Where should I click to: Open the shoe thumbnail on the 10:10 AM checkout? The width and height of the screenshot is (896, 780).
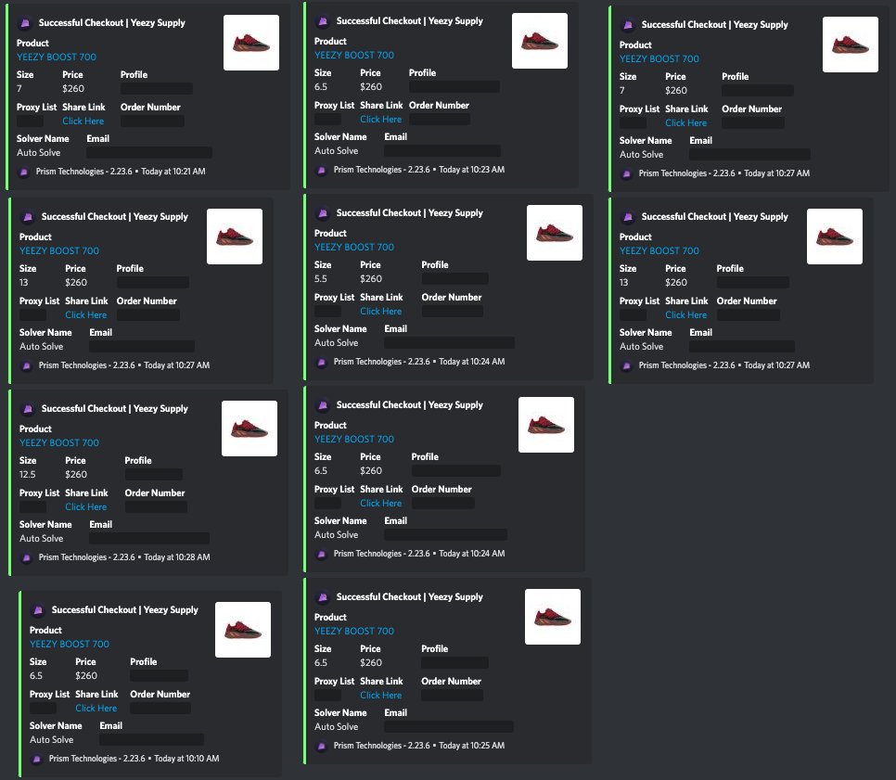pos(243,630)
